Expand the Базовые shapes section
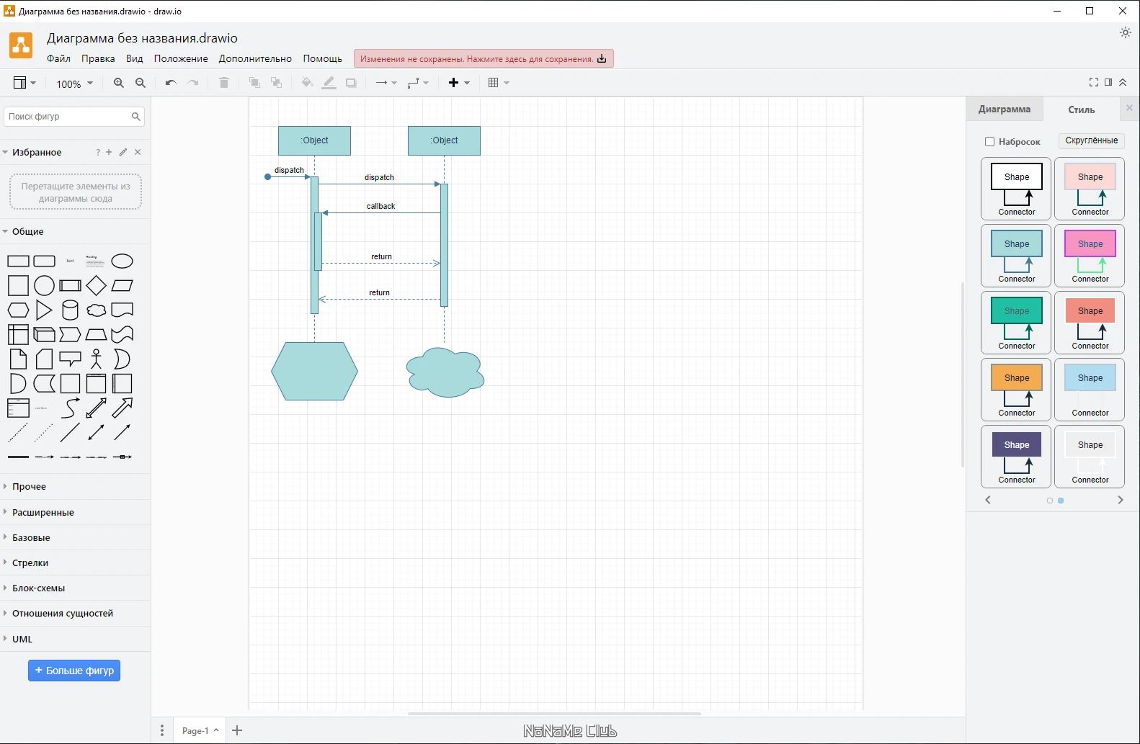 75,537
